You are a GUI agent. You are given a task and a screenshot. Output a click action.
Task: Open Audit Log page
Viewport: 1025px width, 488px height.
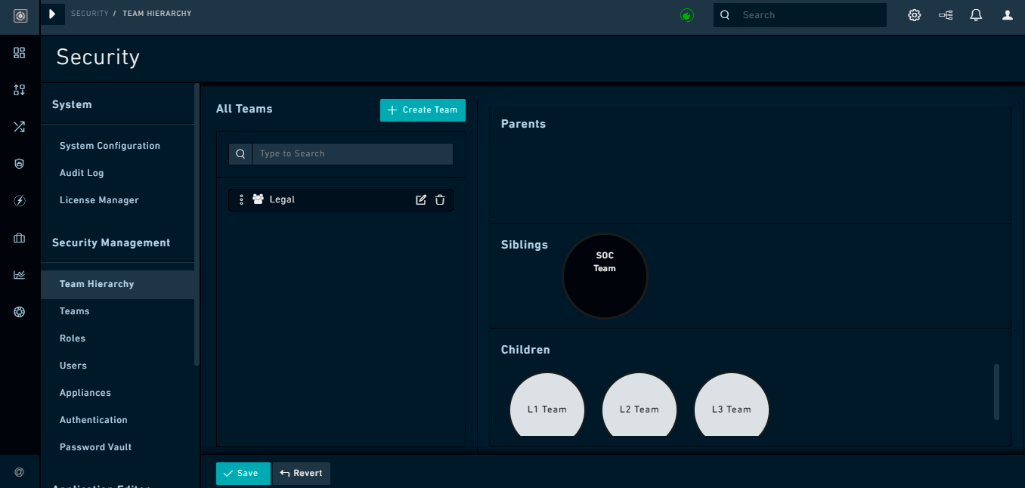point(82,173)
